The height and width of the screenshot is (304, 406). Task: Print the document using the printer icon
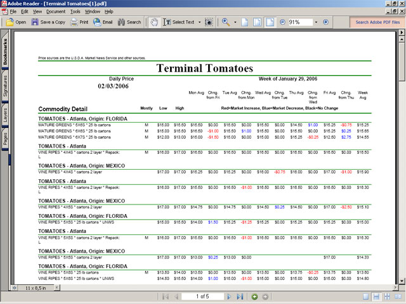[74, 22]
